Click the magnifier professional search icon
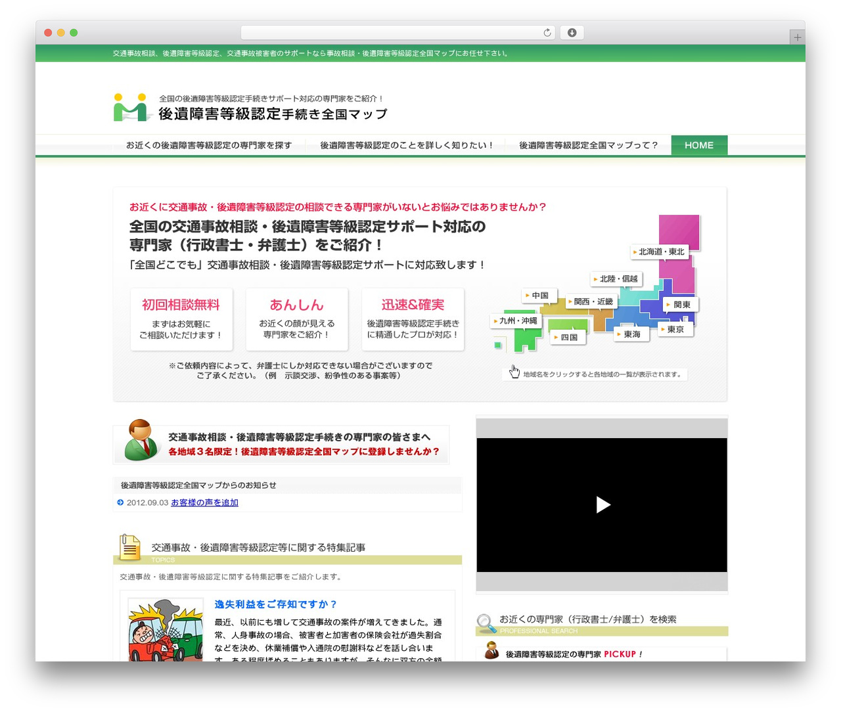841x712 pixels. click(x=486, y=623)
